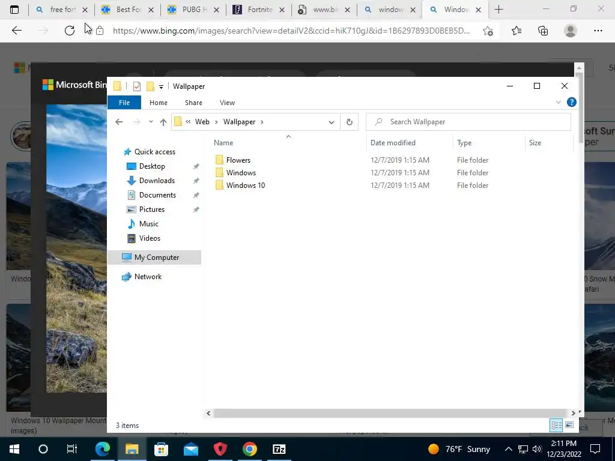Add this page to favorites in Edge
The image size is (615, 461).
click(488, 31)
